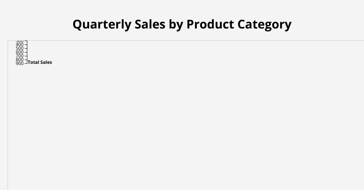This screenshot has height=190, width=364.
Task: Click the tick mark beside 400
Action: coord(26,44)
